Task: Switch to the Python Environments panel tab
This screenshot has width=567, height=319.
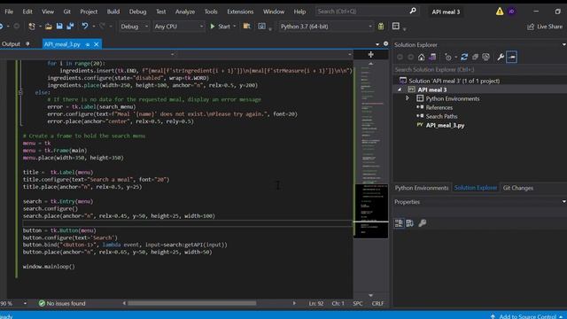Action: [422, 188]
